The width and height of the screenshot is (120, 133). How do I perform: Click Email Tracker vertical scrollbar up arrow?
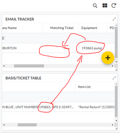(x=116, y=25)
